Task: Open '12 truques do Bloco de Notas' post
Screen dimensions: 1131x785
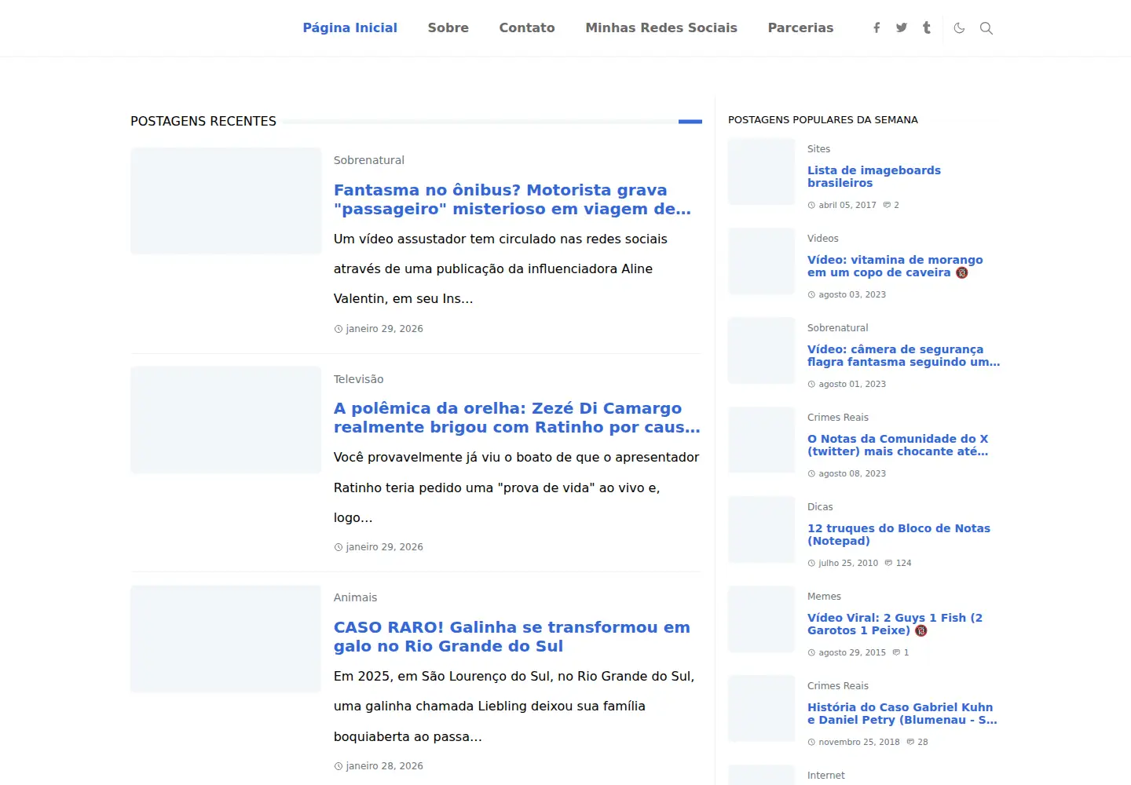Action: pos(899,535)
